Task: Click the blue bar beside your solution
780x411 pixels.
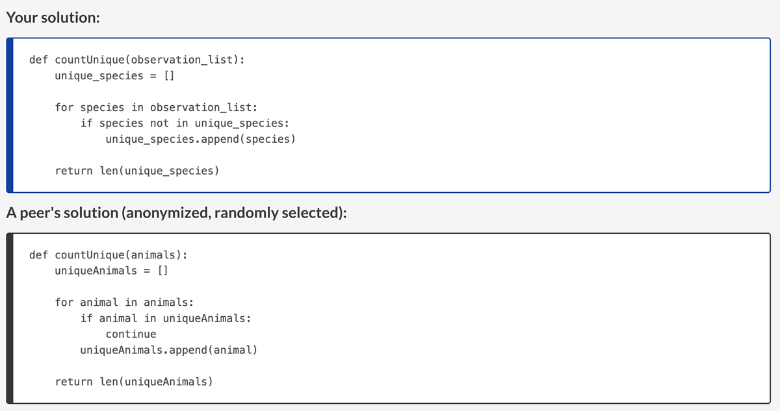Action: coord(10,115)
